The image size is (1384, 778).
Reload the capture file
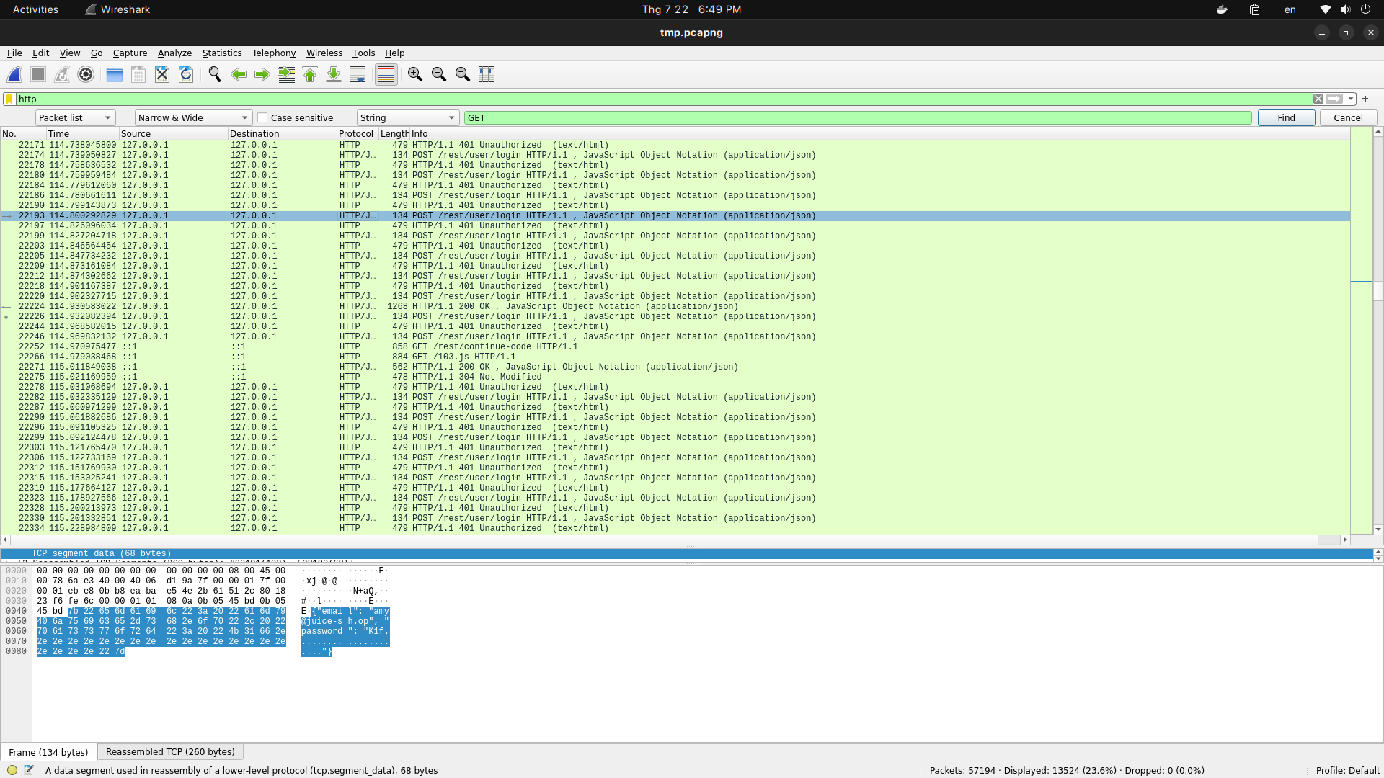point(185,74)
